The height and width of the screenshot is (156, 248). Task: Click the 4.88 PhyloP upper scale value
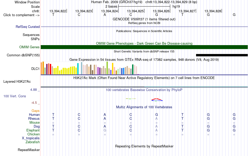tap(33, 90)
